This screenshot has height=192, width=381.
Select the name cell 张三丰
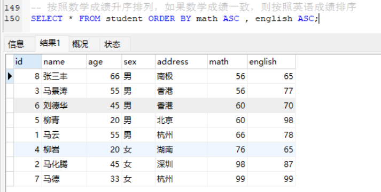(x=64, y=76)
